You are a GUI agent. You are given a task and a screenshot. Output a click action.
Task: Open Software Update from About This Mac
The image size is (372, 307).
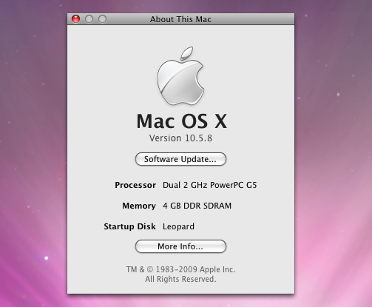point(180,159)
